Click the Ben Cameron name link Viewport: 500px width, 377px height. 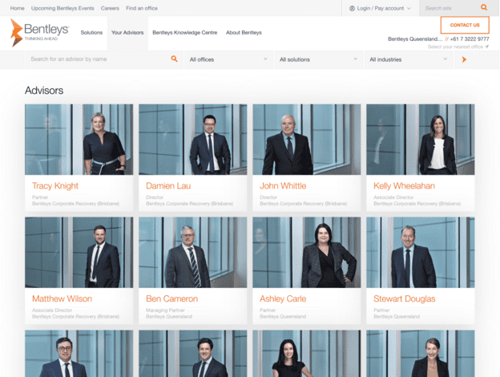[171, 298]
